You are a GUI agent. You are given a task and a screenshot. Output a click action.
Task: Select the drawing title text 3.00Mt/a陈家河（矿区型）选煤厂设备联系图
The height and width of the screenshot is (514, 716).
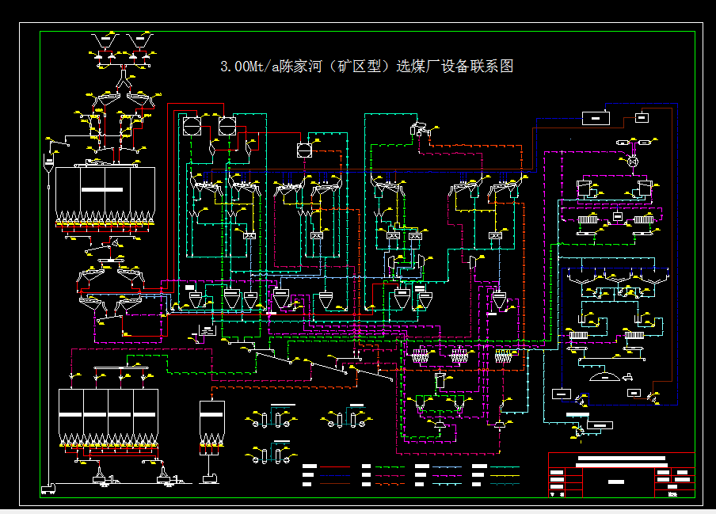(367, 67)
